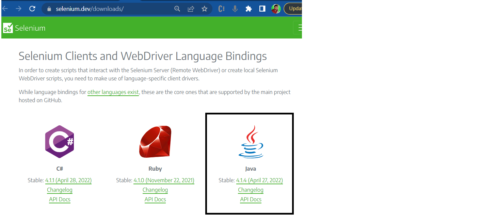Open the browser extensions puzzle icon
497x219 pixels.
click(248, 9)
